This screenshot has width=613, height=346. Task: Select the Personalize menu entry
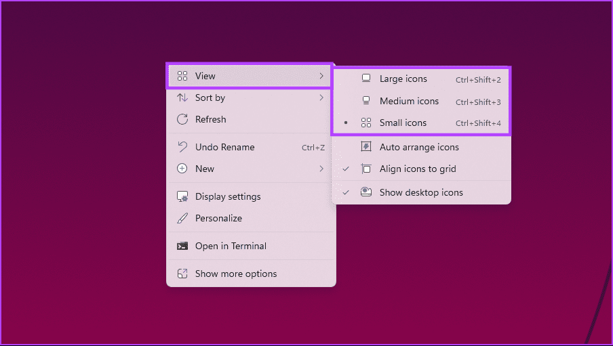(x=251, y=218)
